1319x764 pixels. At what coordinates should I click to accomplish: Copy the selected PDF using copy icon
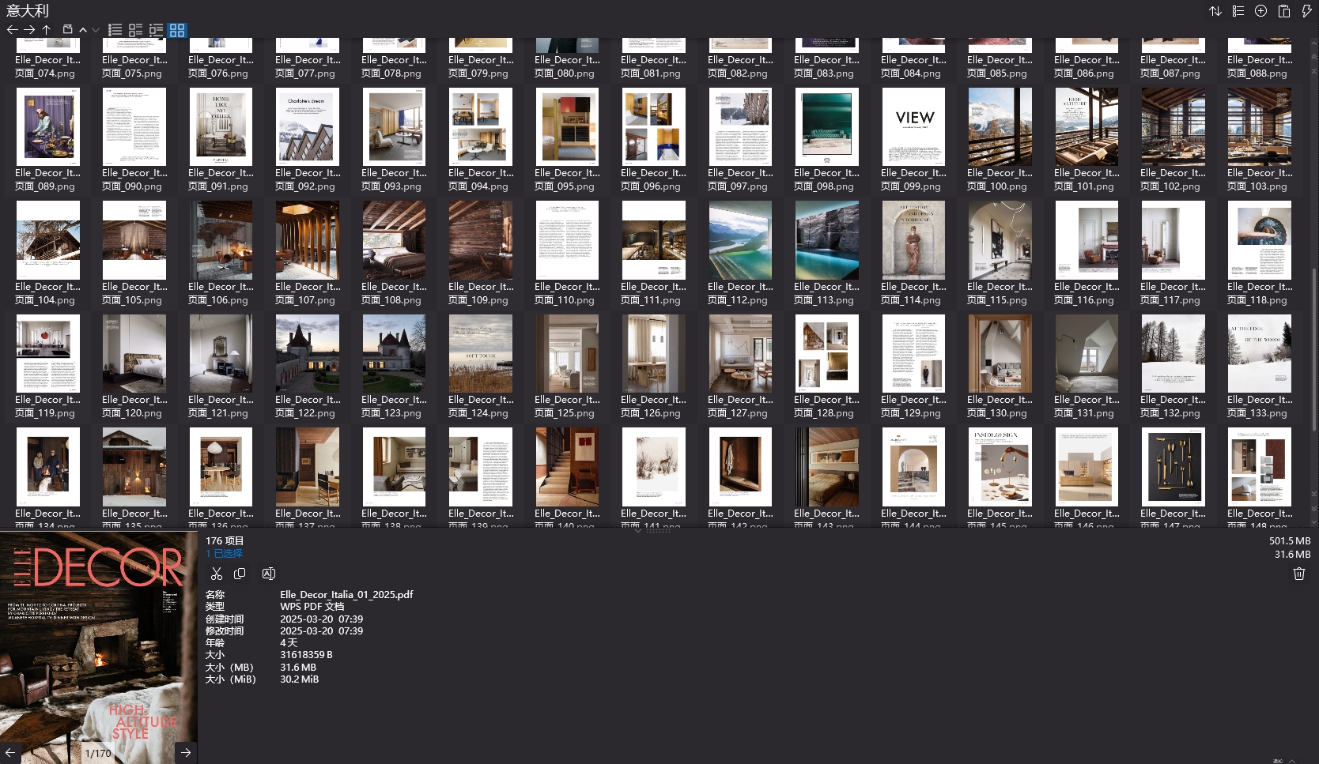[240, 574]
